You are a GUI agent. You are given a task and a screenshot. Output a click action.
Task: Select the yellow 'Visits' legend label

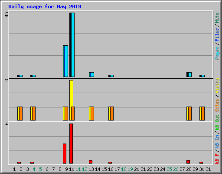click(217, 86)
